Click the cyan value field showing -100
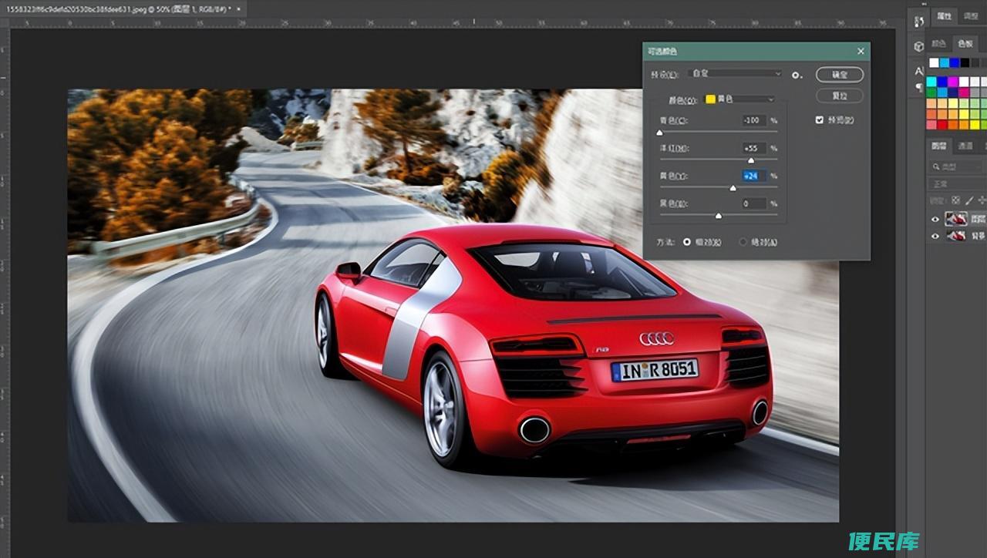987x558 pixels. point(753,120)
